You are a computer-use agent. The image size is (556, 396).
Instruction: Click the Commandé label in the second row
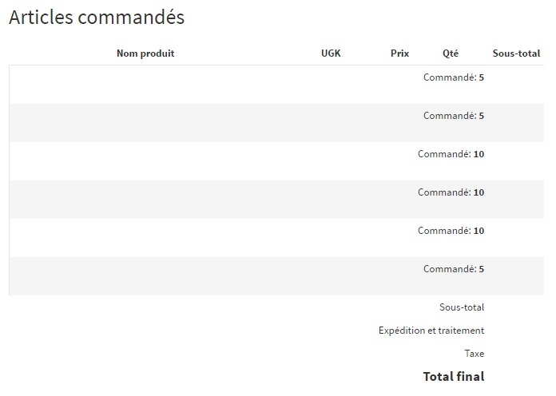pos(450,116)
